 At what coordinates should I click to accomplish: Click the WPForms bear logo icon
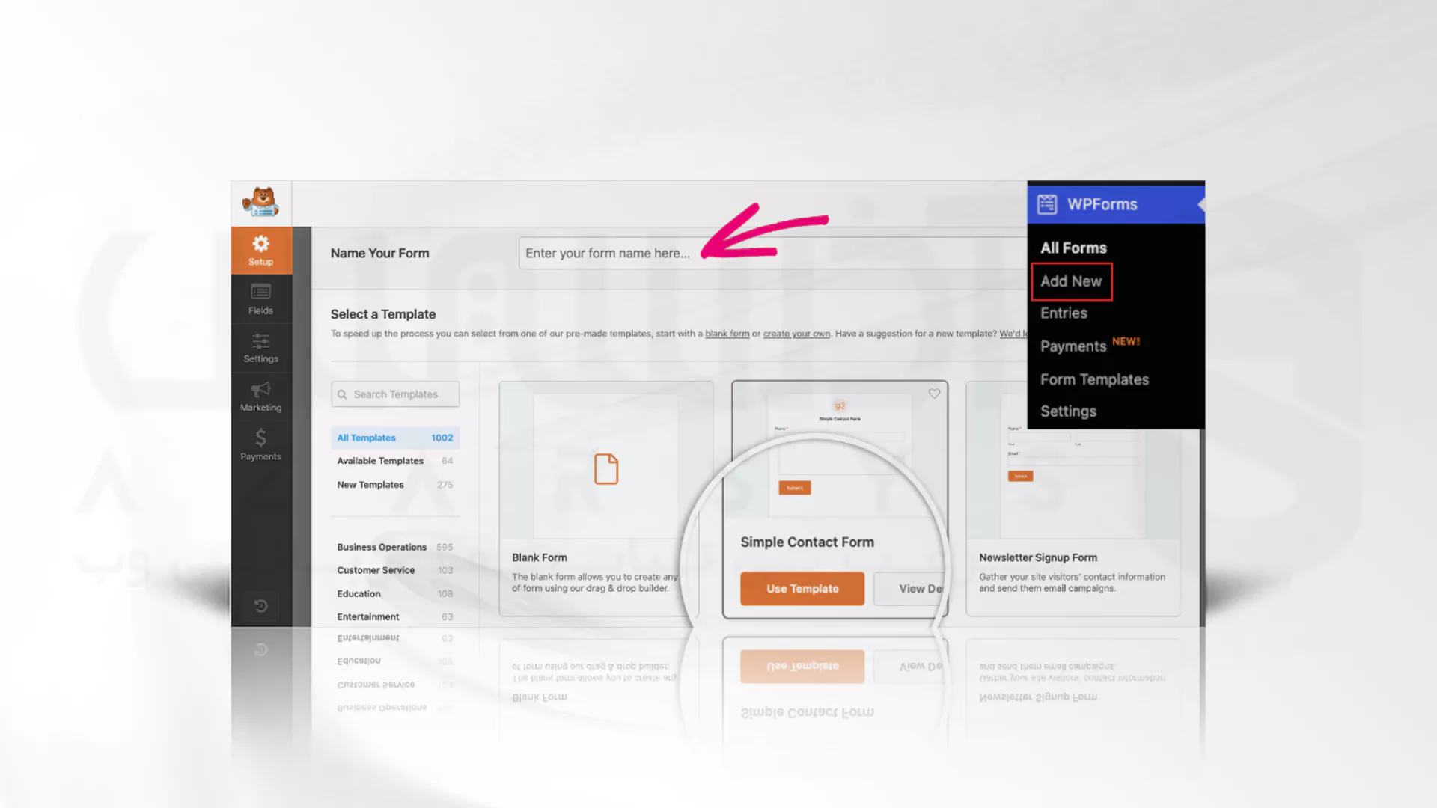260,201
